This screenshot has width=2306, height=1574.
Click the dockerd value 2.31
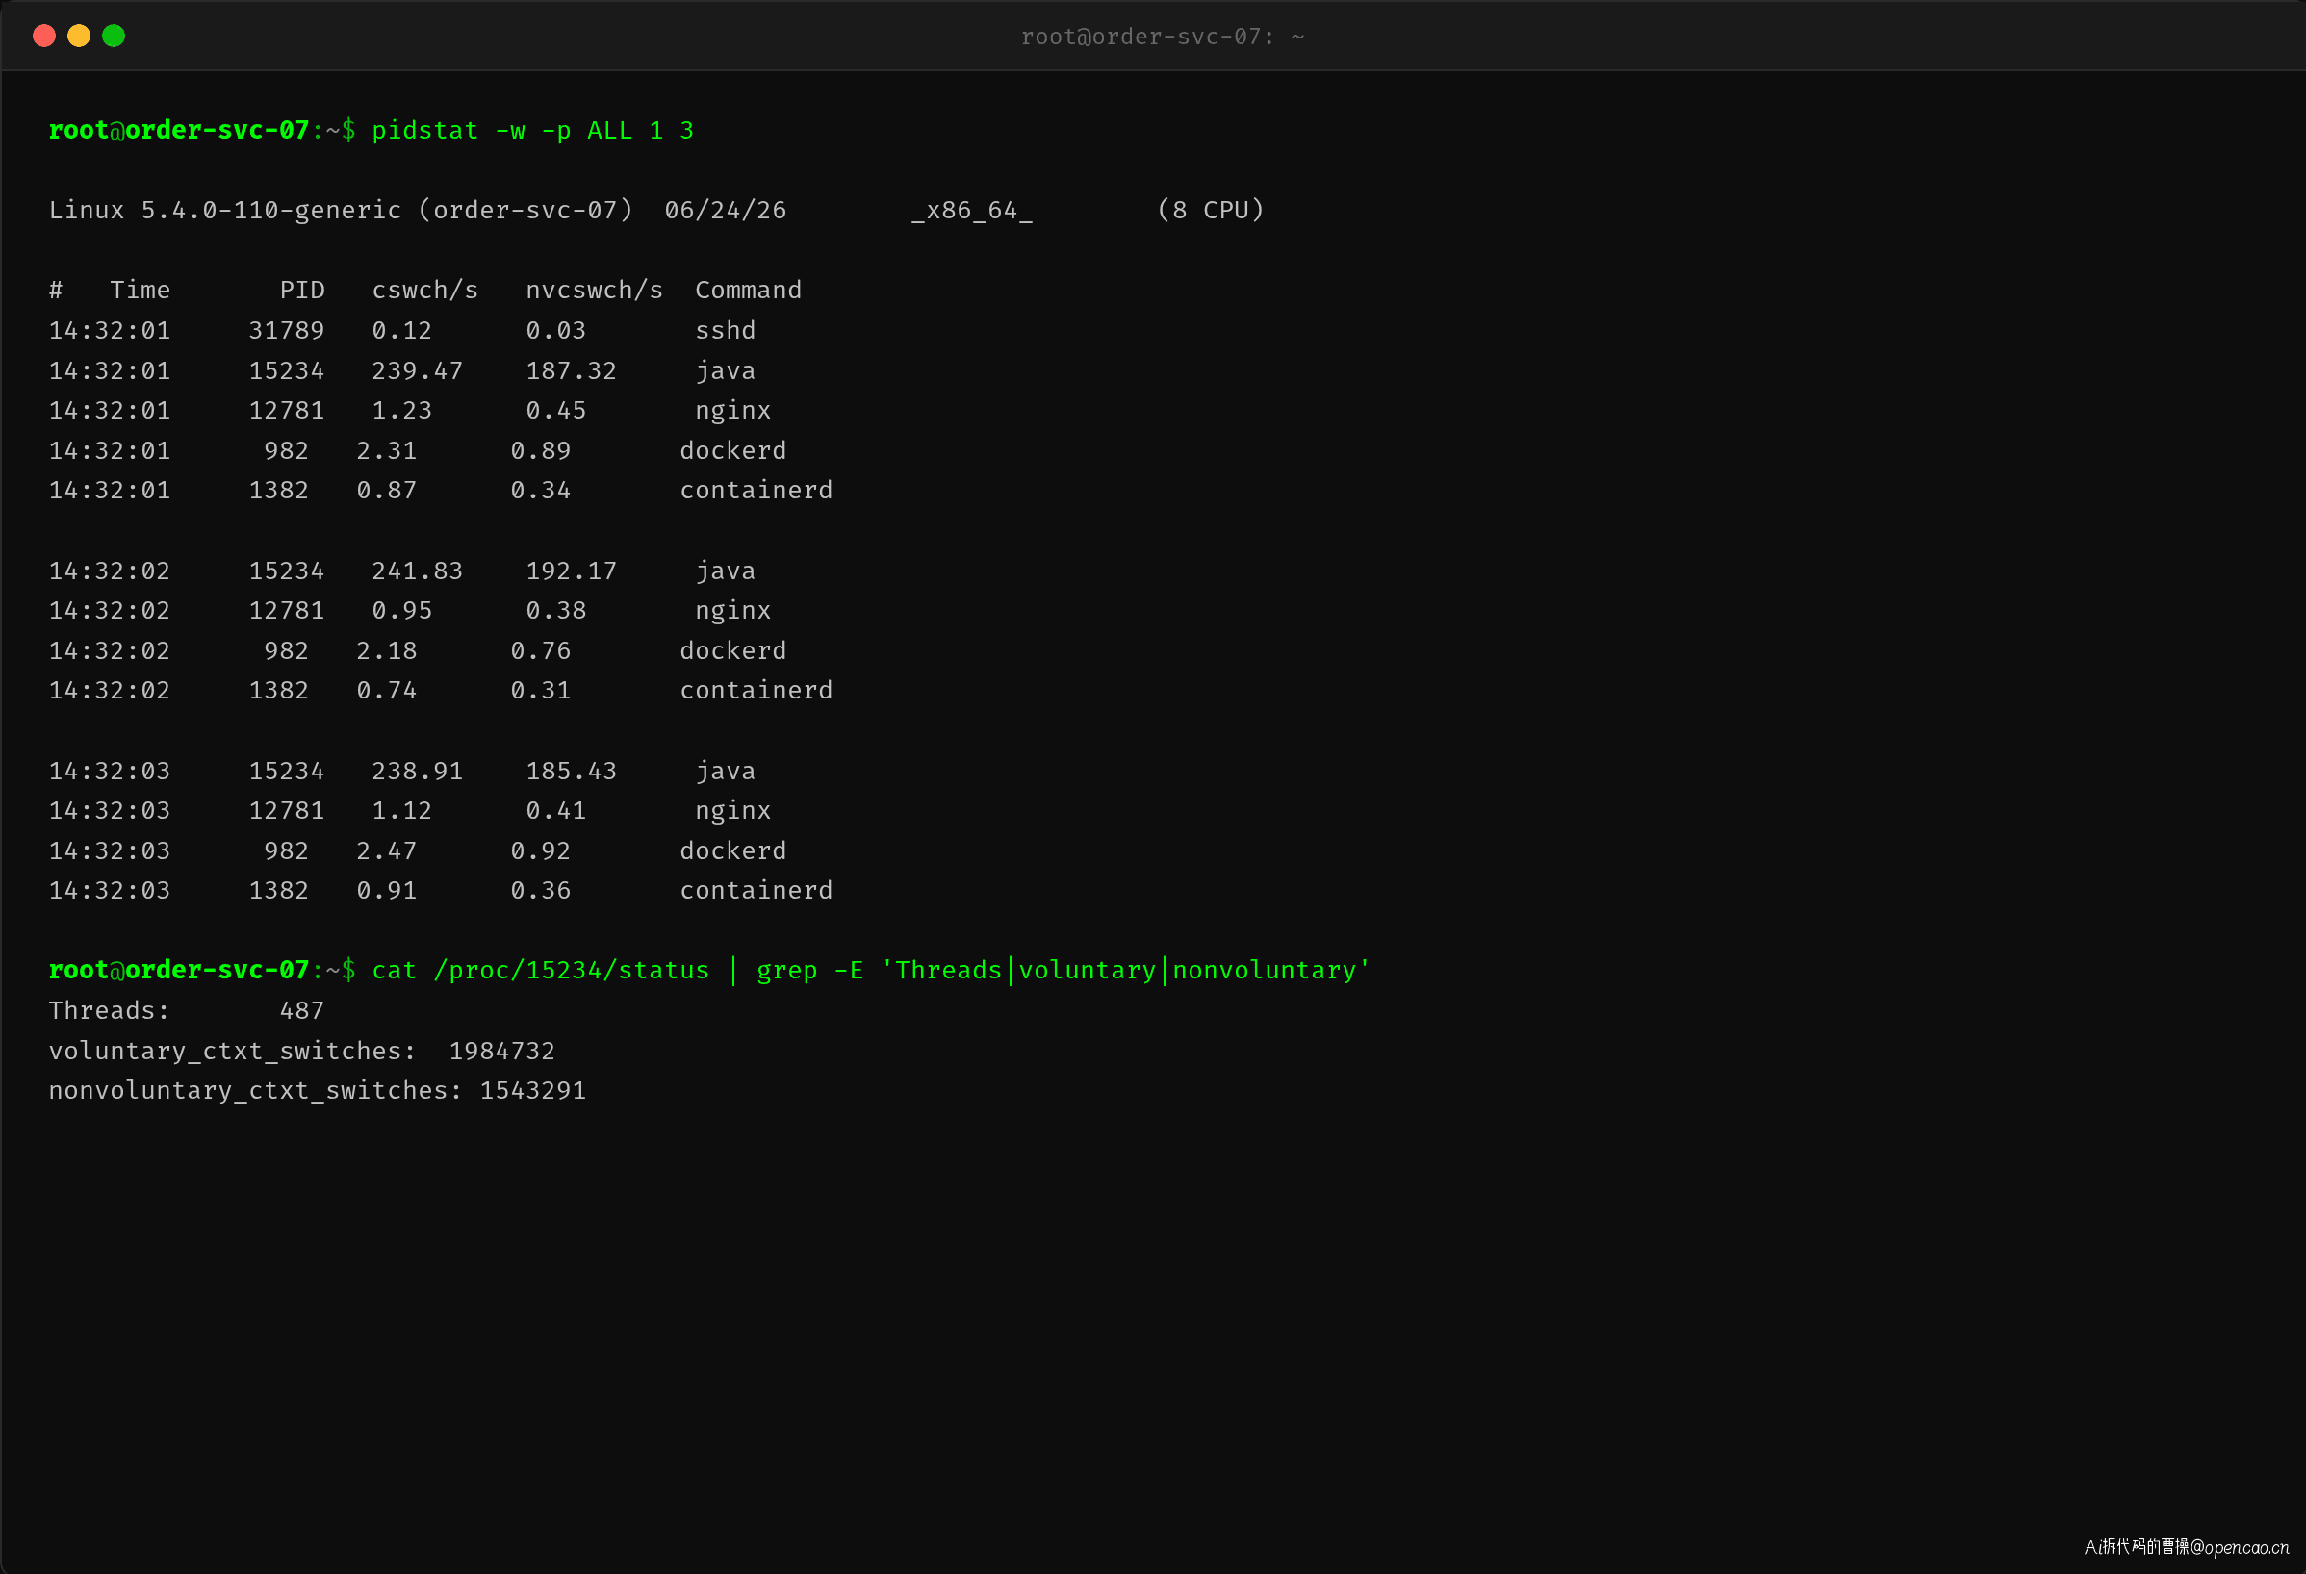coord(387,451)
